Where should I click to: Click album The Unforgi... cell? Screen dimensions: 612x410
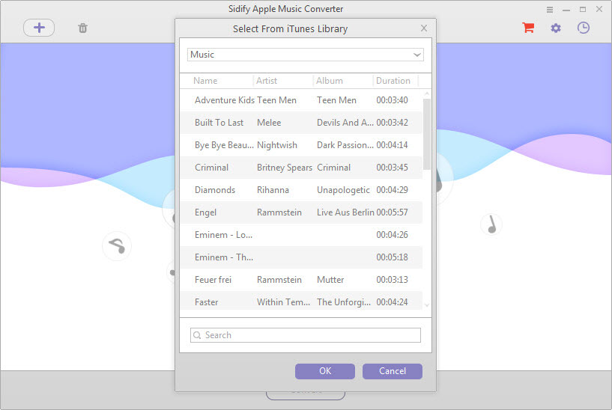pos(344,302)
